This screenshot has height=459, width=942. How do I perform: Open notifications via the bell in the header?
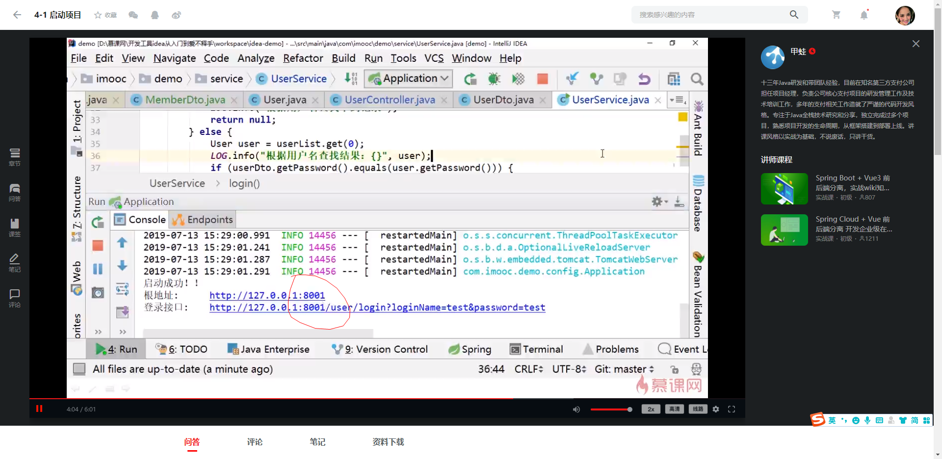pos(864,15)
